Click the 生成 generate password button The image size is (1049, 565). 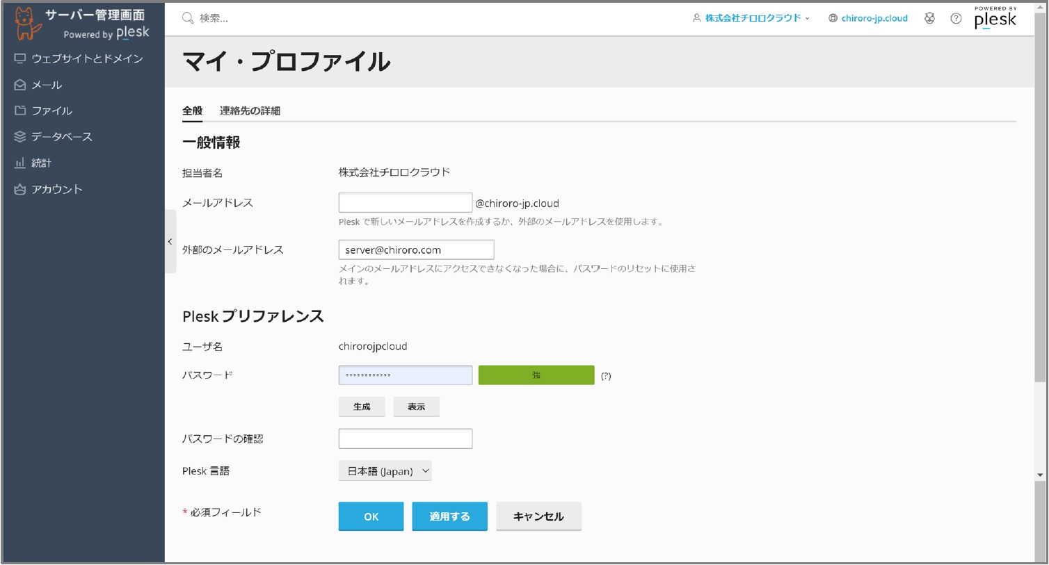click(362, 407)
